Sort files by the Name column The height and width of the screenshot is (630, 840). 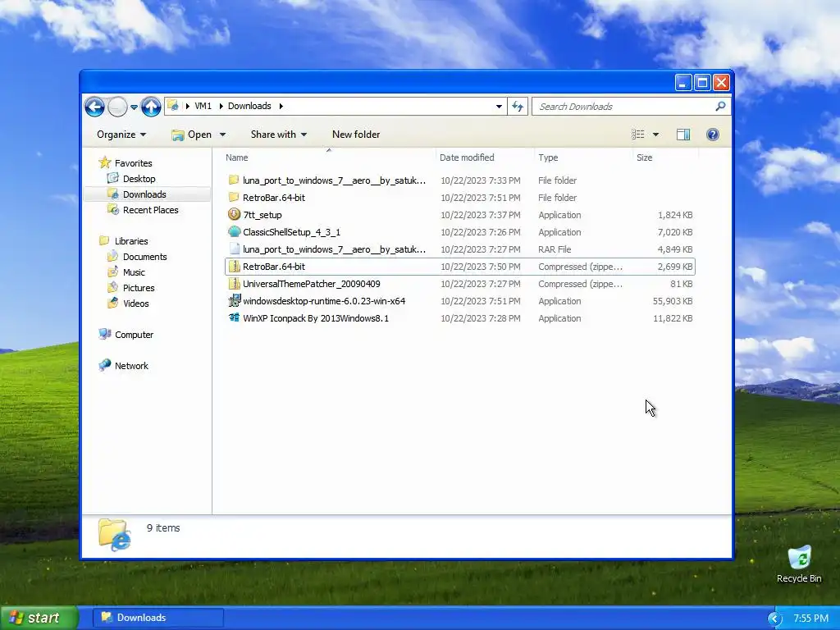237,157
